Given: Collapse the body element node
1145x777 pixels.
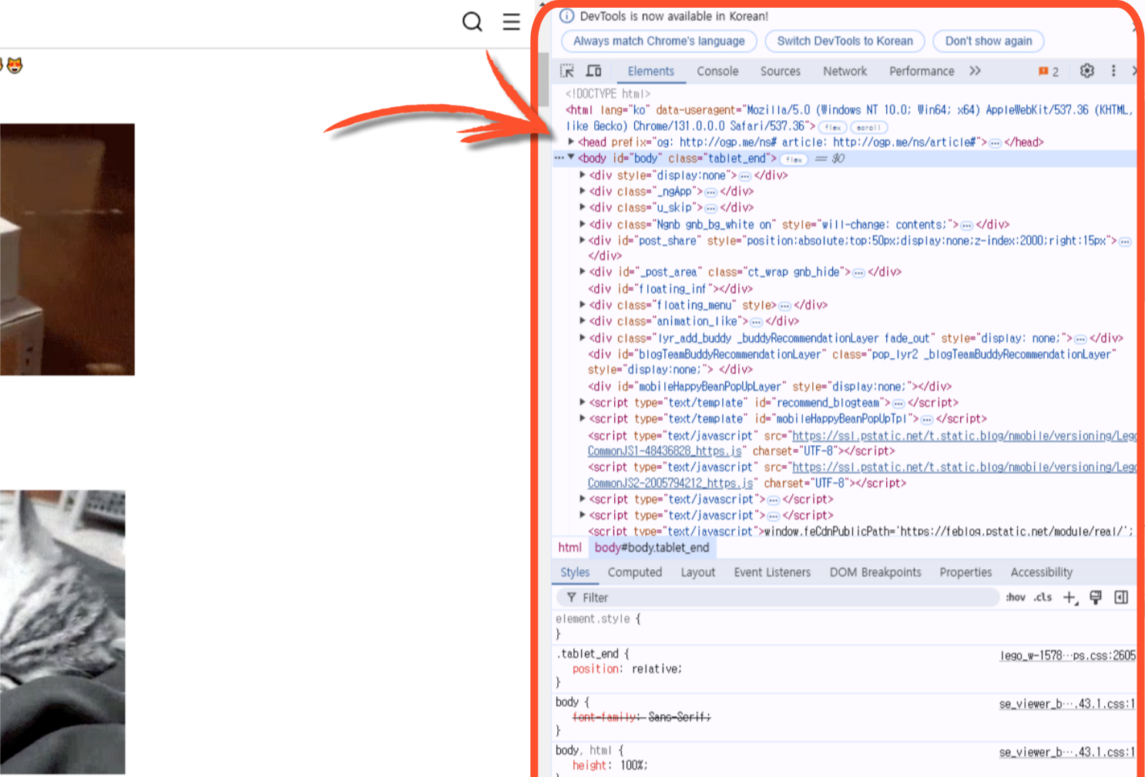Looking at the screenshot, I should coord(571,158).
